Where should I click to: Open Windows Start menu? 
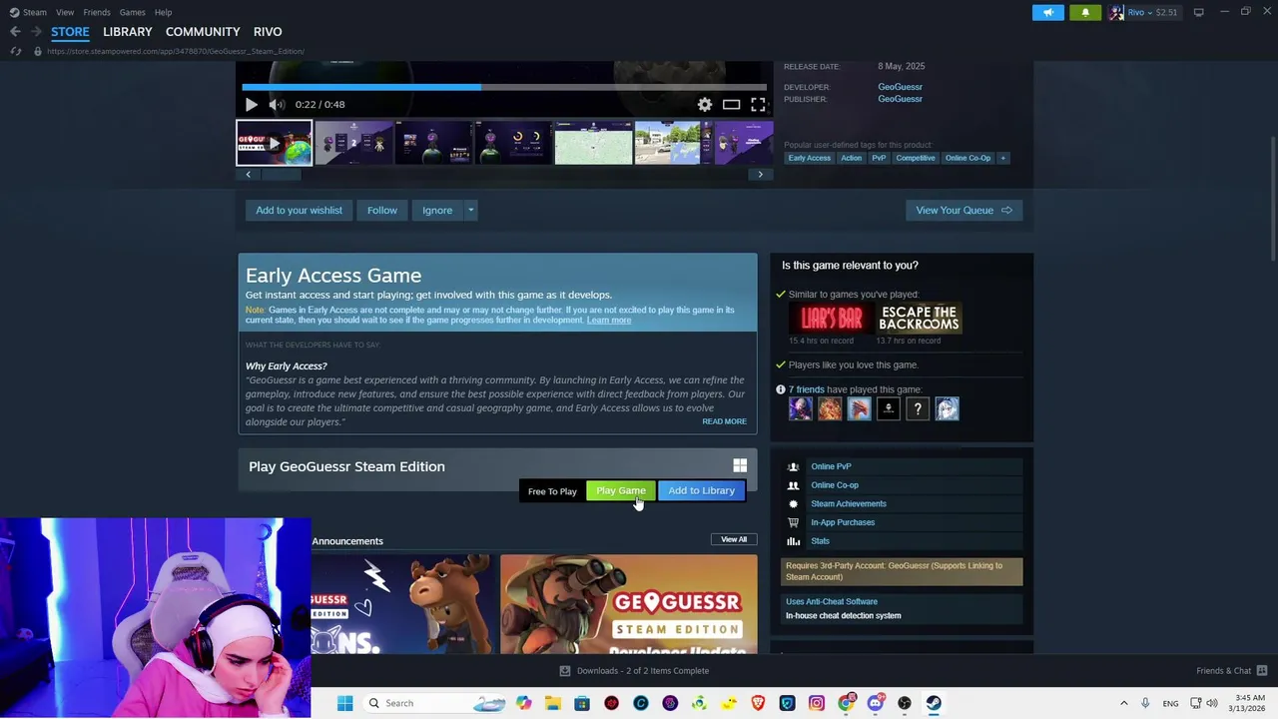pyautogui.click(x=344, y=703)
